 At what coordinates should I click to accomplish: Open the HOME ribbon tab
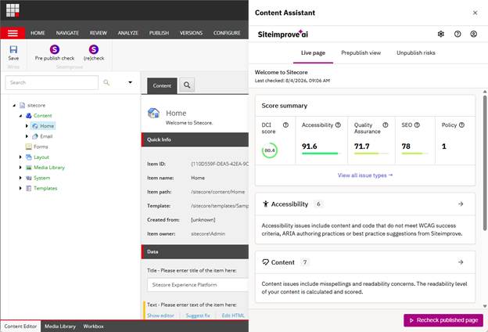click(38, 33)
